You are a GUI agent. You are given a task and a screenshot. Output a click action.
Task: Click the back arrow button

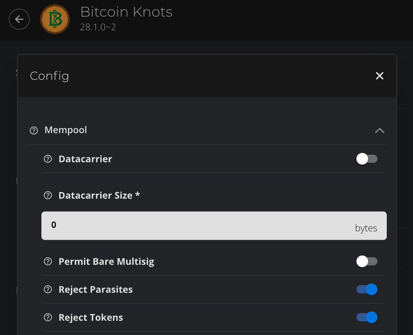point(19,19)
